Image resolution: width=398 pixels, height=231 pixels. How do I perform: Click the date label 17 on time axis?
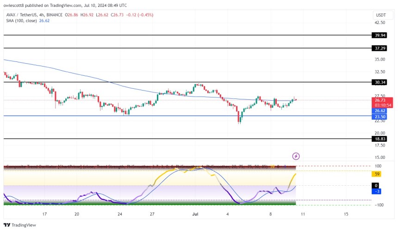point(44,214)
